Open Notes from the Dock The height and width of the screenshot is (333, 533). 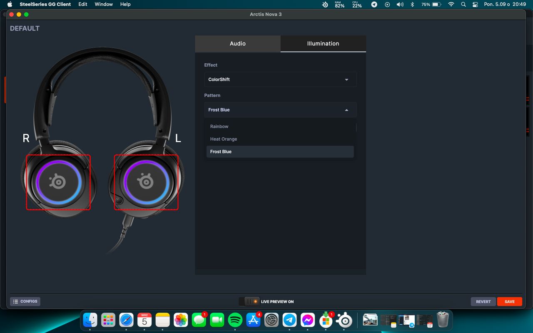click(163, 320)
